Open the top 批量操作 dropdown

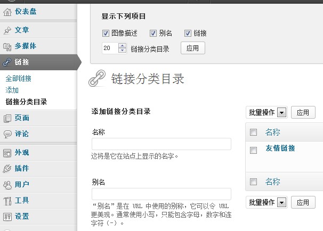tap(282, 113)
